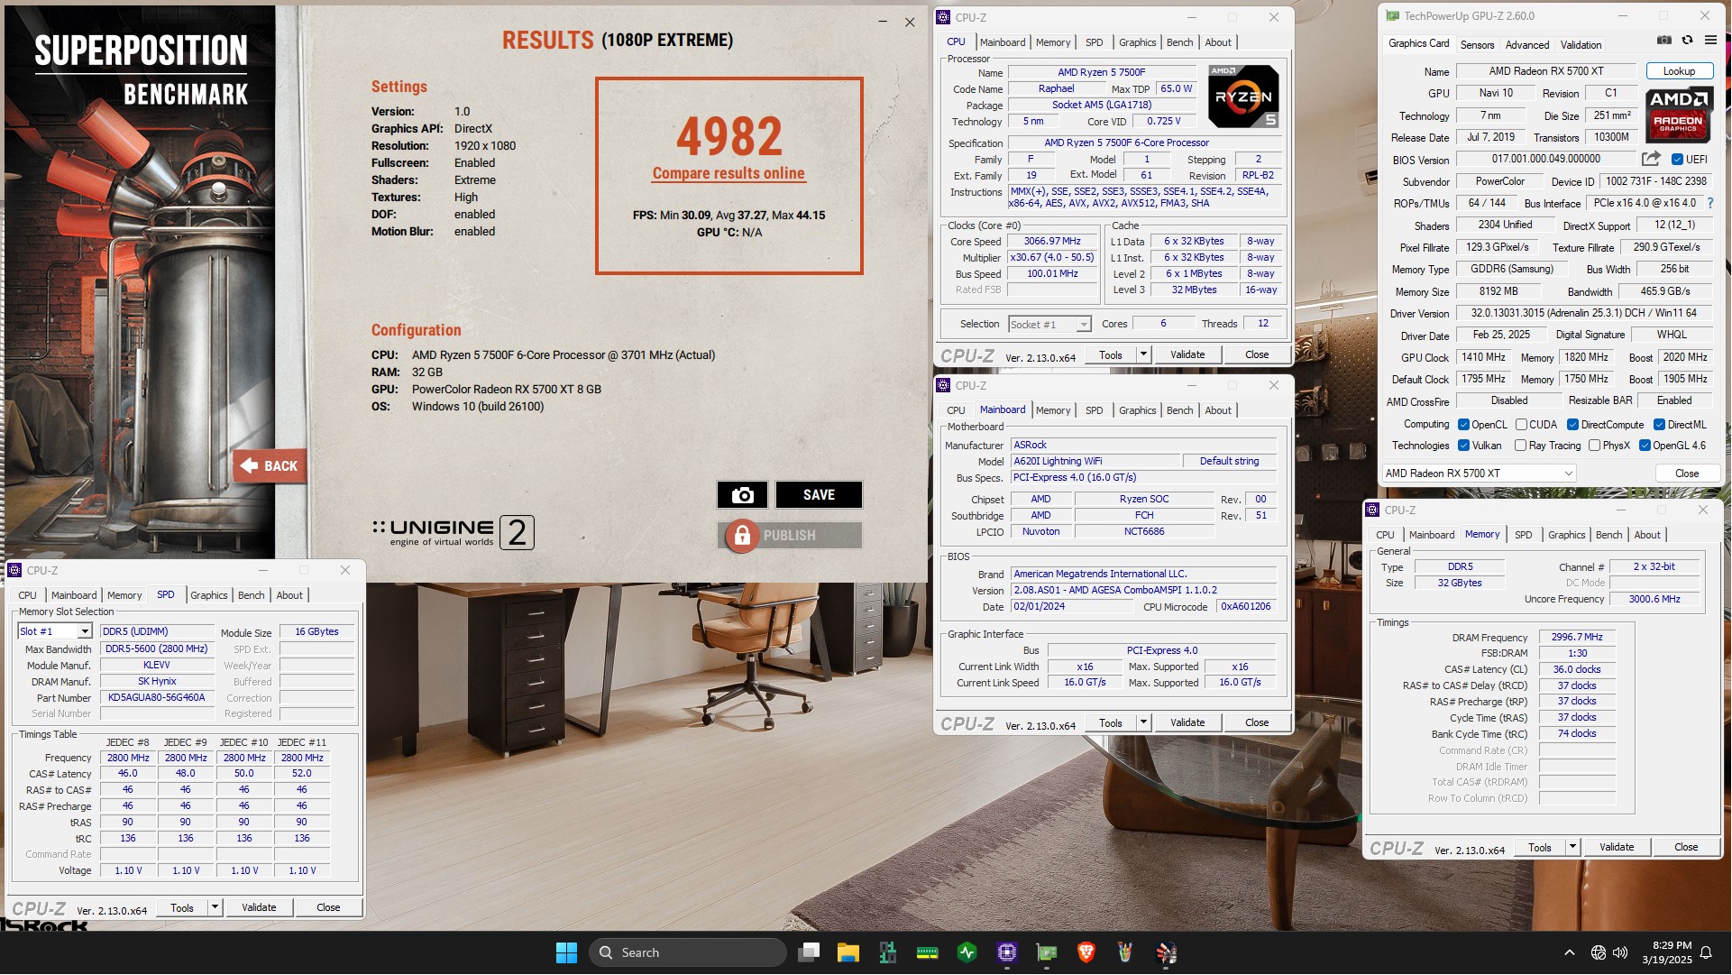Screen dimensions: 1732x975
Task: Click the AMD Radeon Graphics logo in GPU-Z
Action: (1678, 115)
